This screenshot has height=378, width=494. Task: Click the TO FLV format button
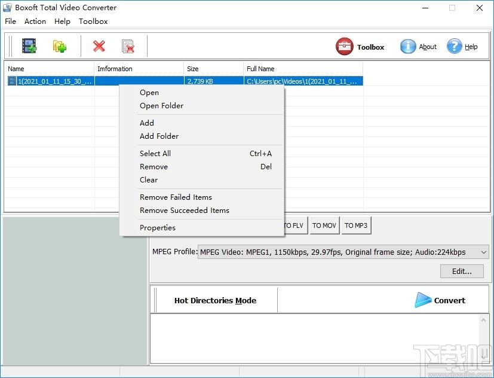[296, 225]
